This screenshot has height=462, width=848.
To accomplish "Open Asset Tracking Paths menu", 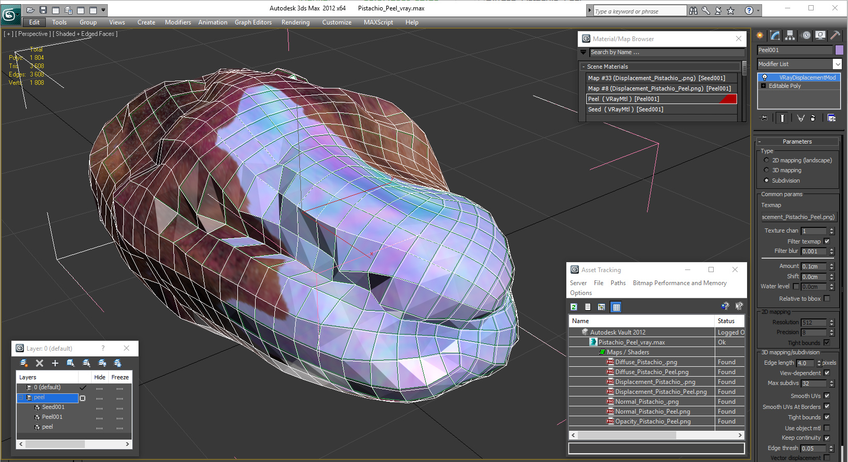I will (x=618, y=283).
